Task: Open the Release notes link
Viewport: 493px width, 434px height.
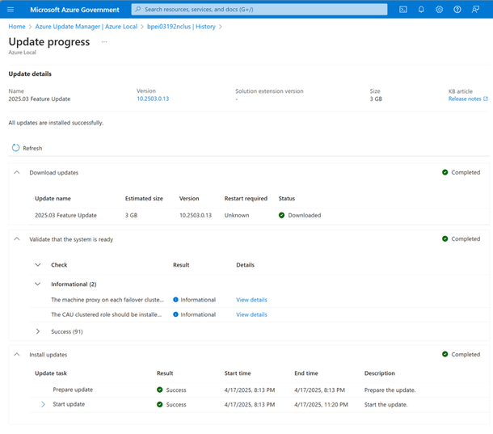Action: tap(465, 99)
